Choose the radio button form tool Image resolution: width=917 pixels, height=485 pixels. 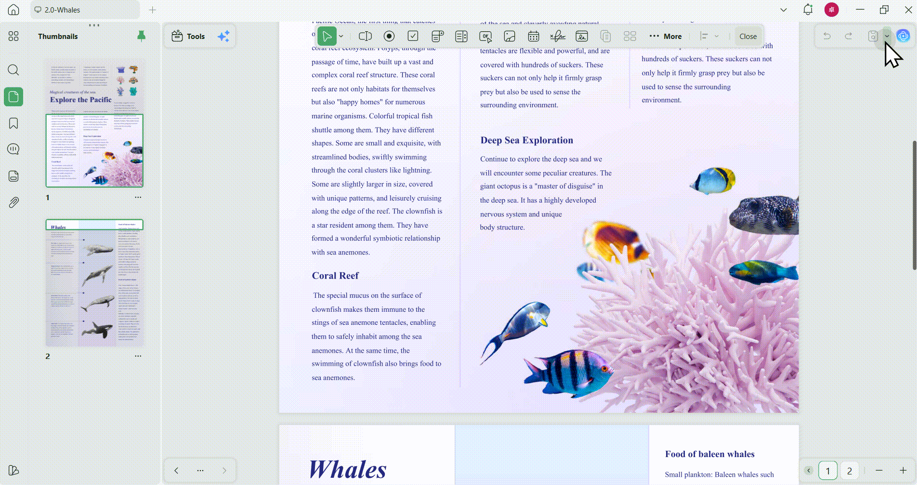click(389, 36)
